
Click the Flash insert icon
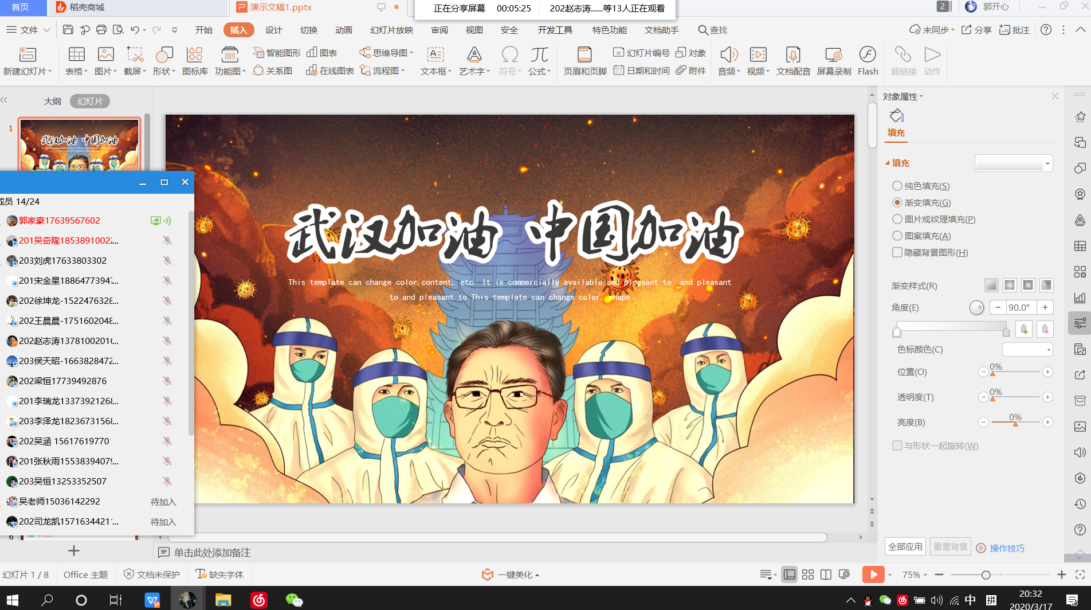(868, 60)
